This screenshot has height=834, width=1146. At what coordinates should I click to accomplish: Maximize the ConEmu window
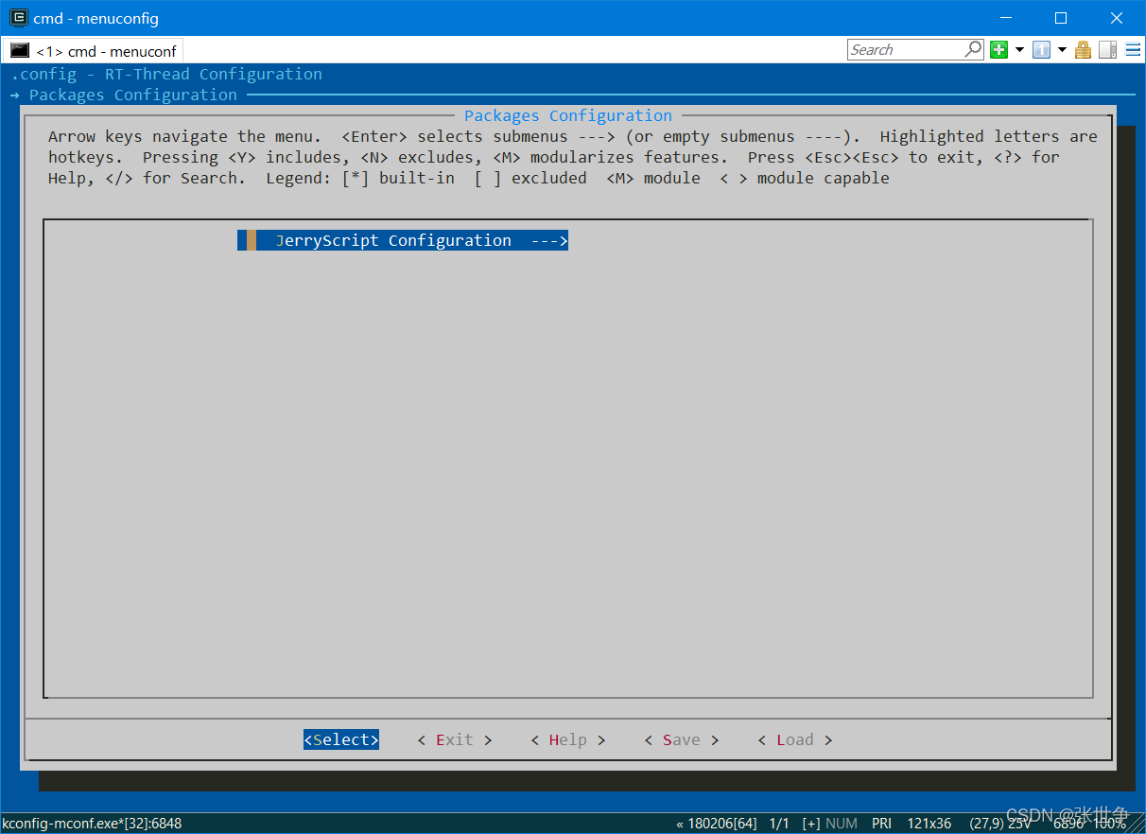pos(1061,18)
